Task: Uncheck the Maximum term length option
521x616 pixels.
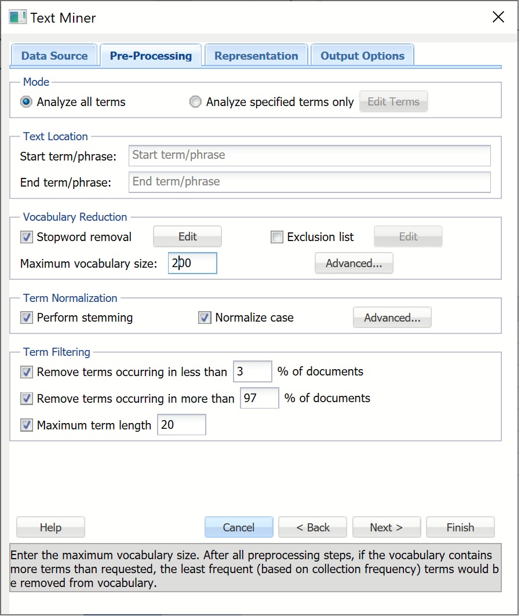Action: point(27,425)
